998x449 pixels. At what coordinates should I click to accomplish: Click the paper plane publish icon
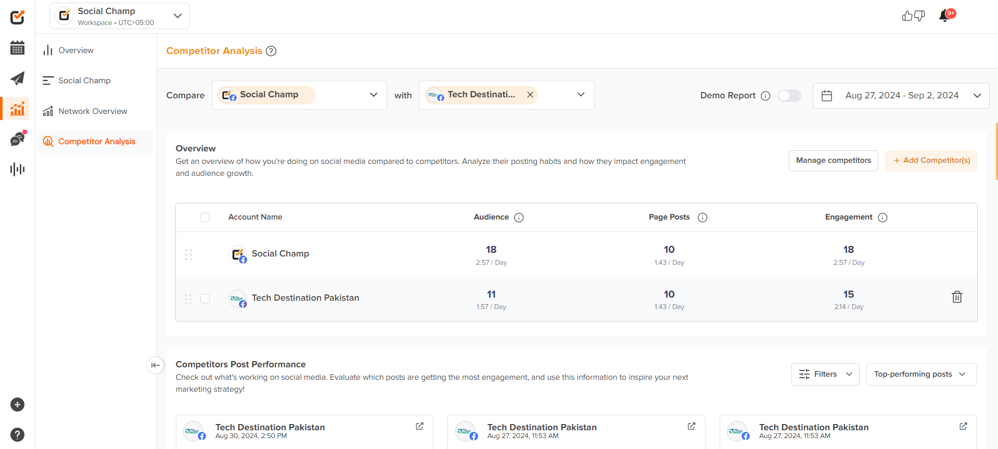coord(17,79)
